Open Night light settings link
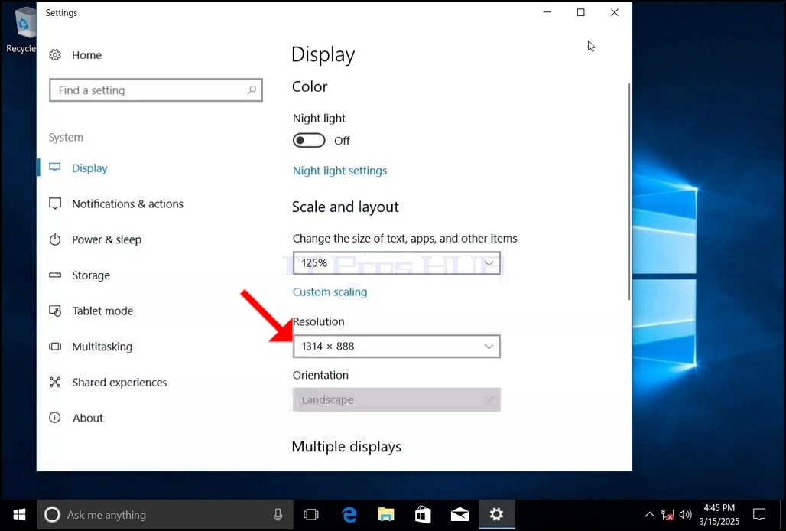 click(340, 171)
